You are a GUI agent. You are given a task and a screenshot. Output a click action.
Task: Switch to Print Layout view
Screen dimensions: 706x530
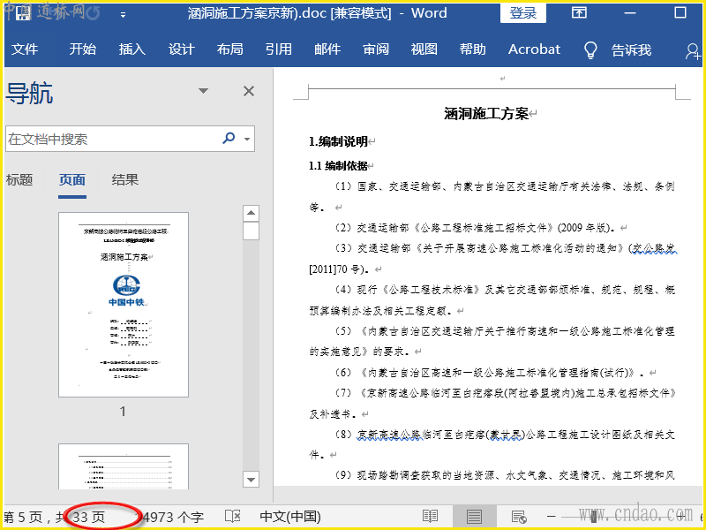(474, 516)
